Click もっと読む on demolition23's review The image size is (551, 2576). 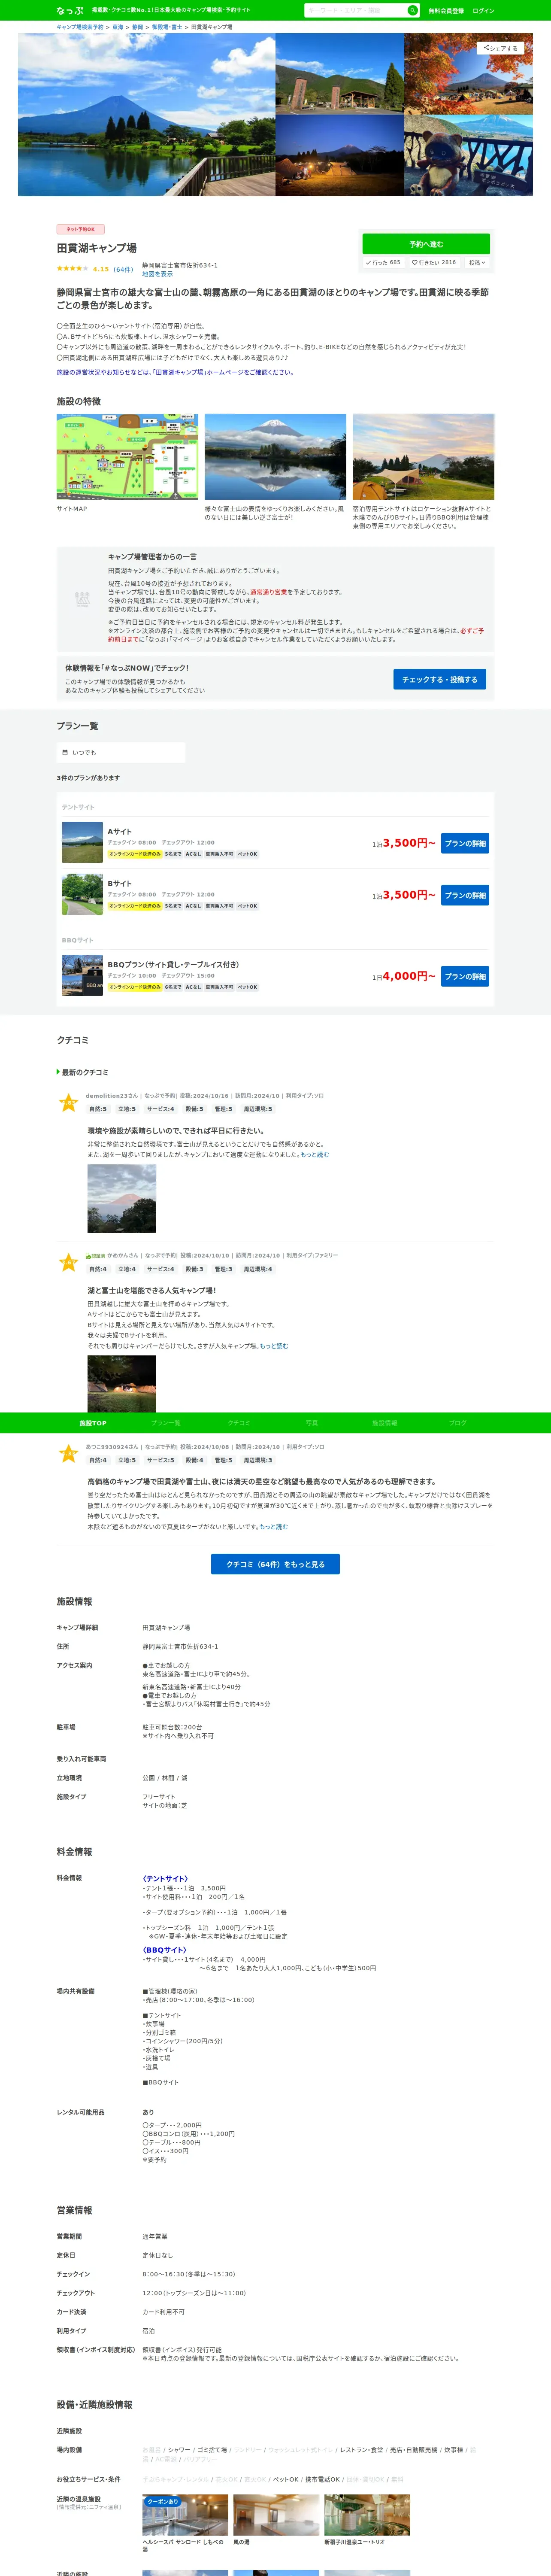click(x=315, y=1154)
